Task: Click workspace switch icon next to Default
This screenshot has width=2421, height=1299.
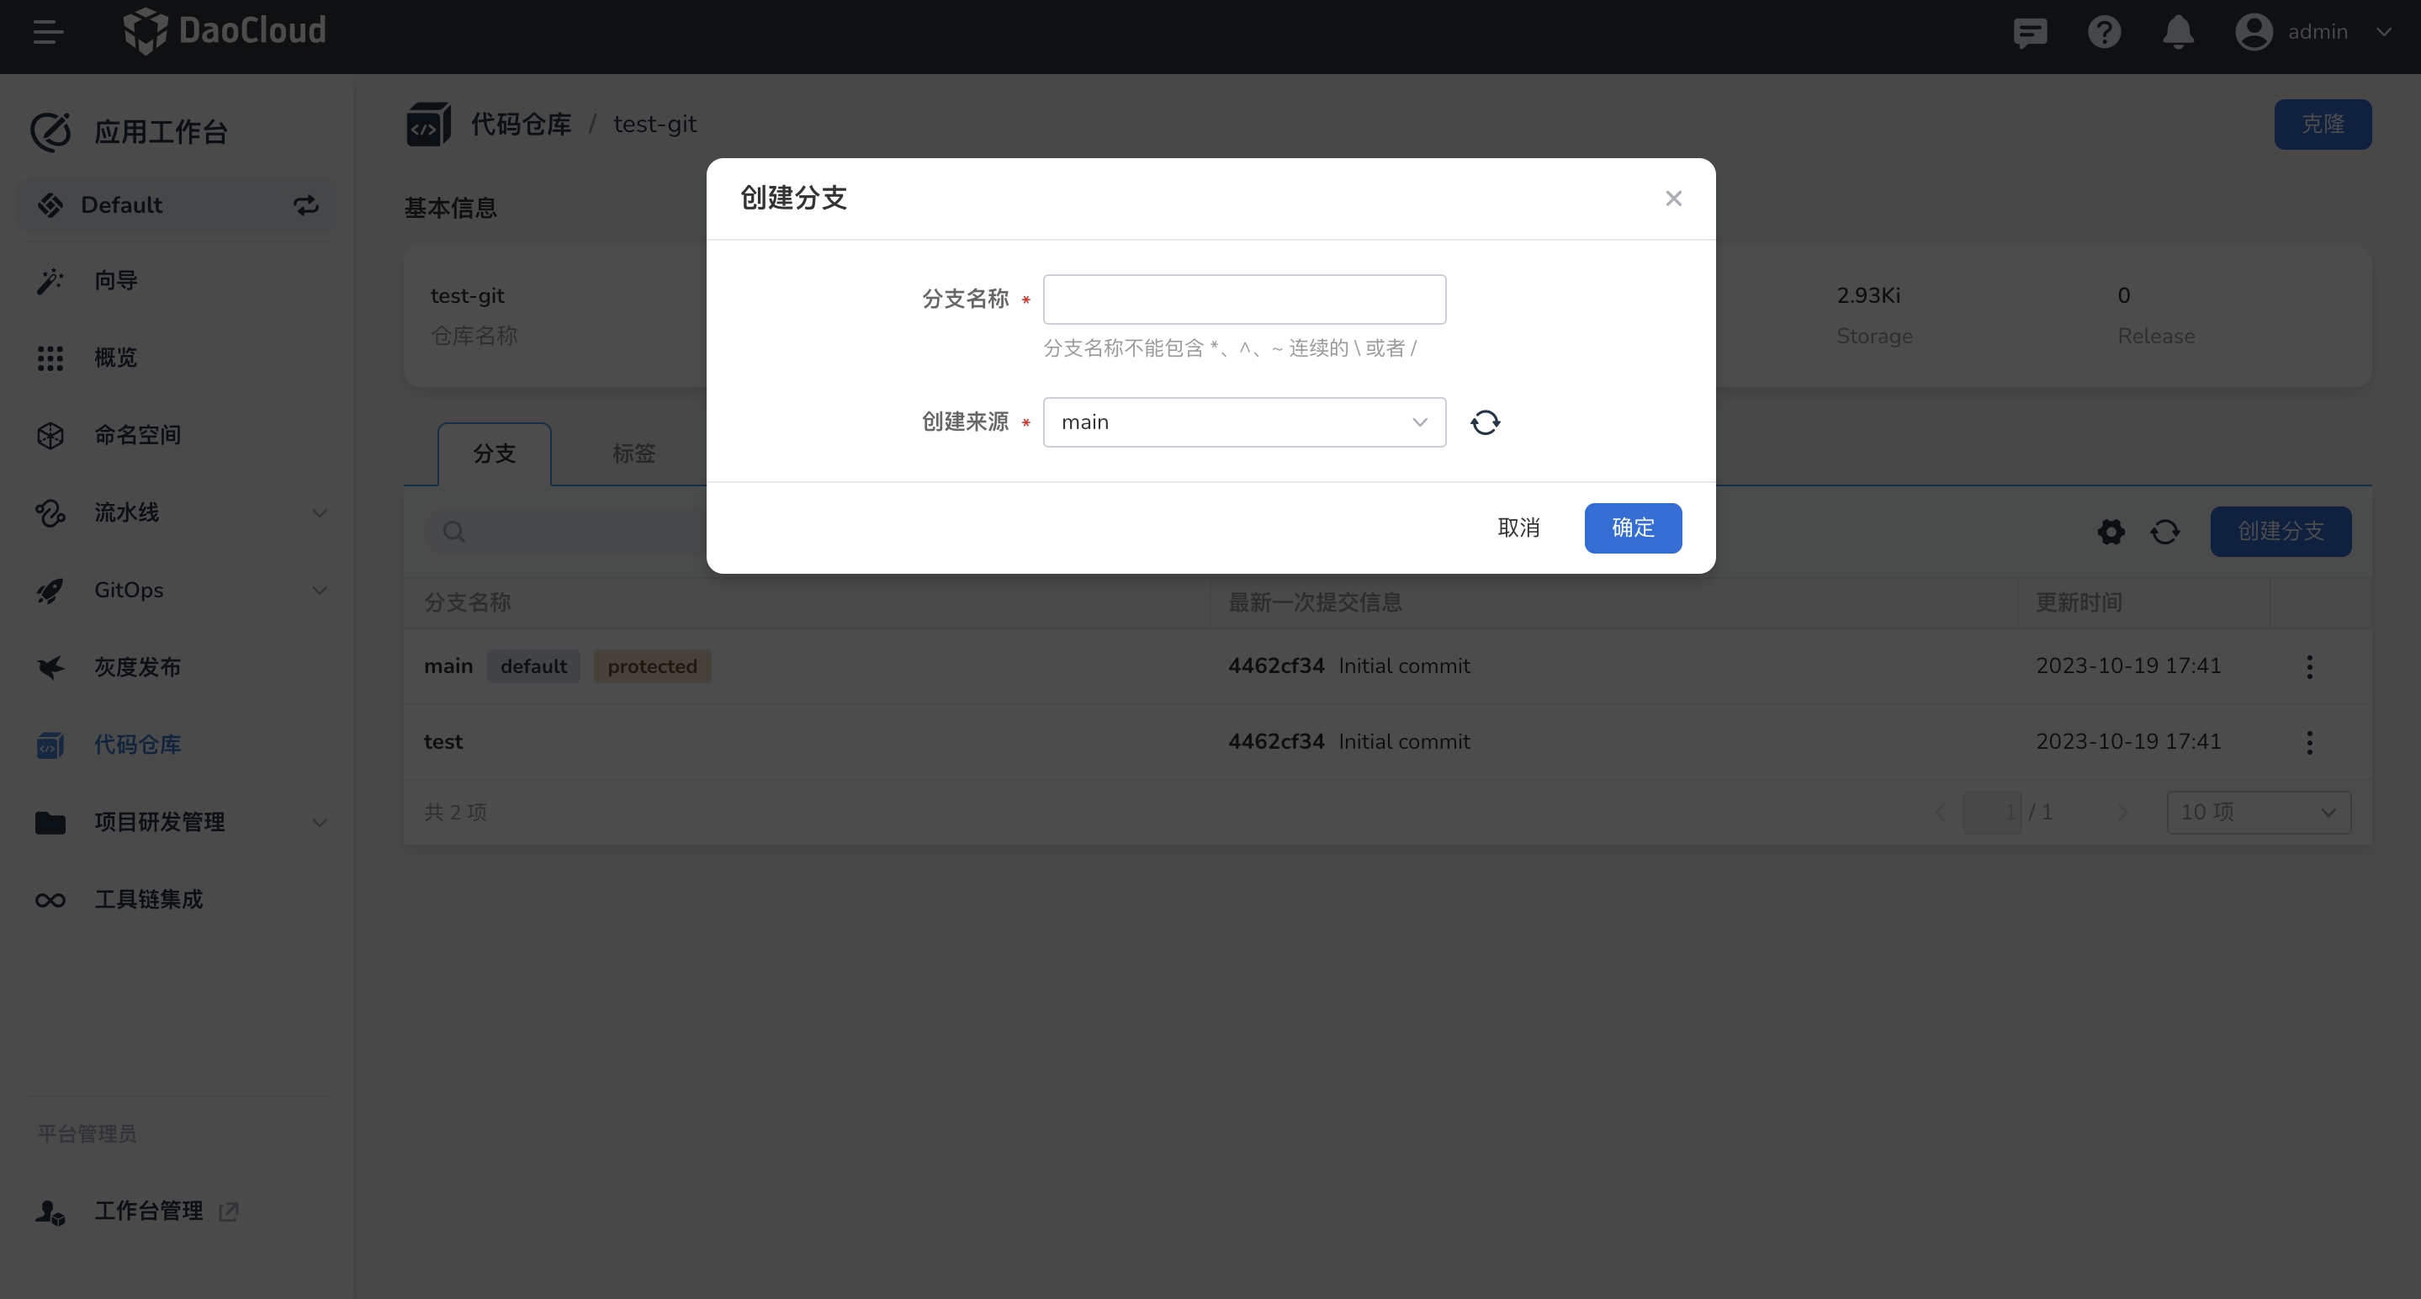Action: (306, 205)
